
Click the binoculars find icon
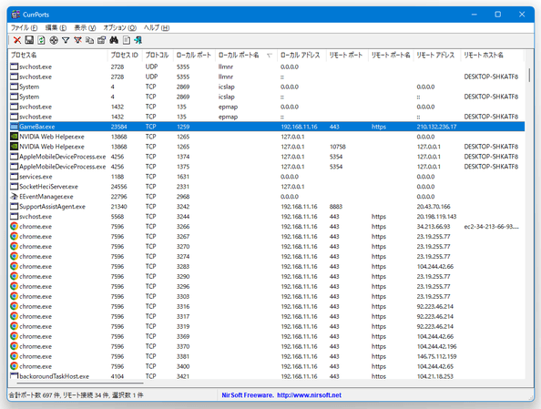pos(114,40)
